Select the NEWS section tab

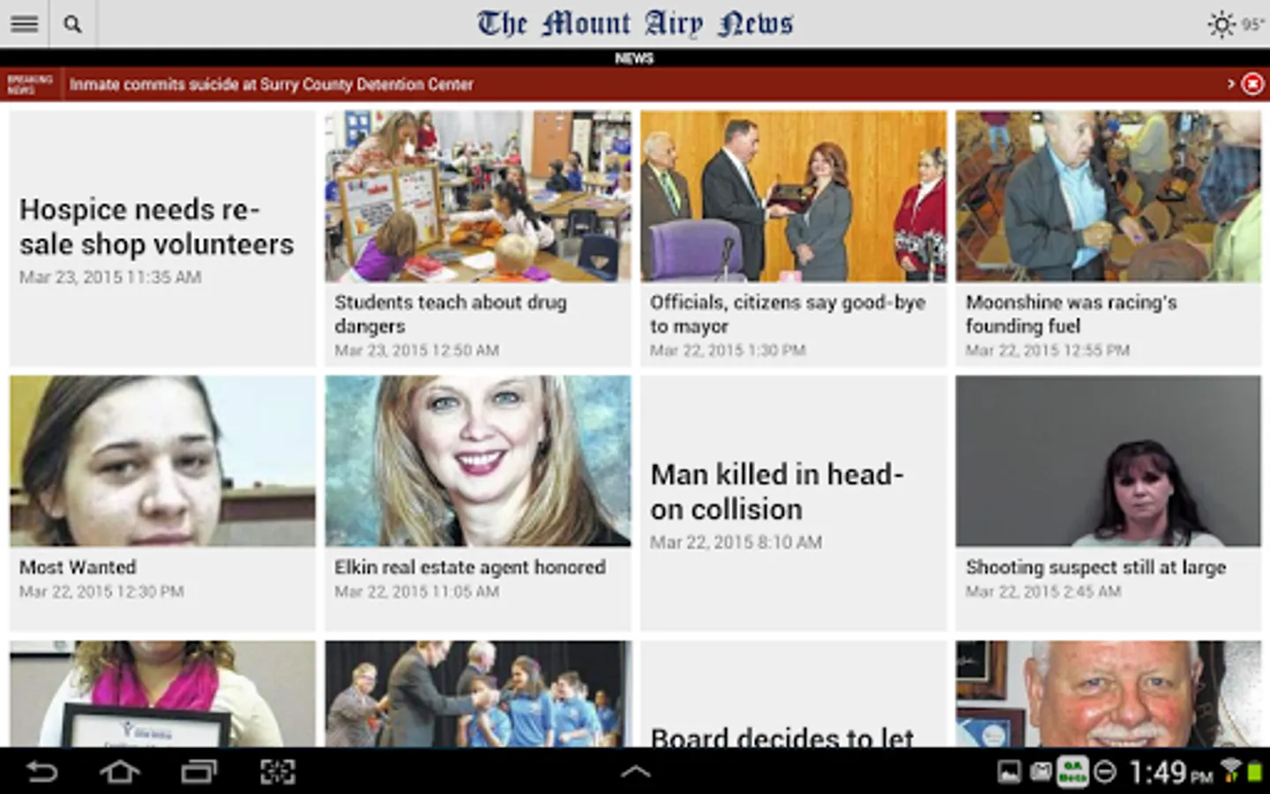tap(634, 58)
